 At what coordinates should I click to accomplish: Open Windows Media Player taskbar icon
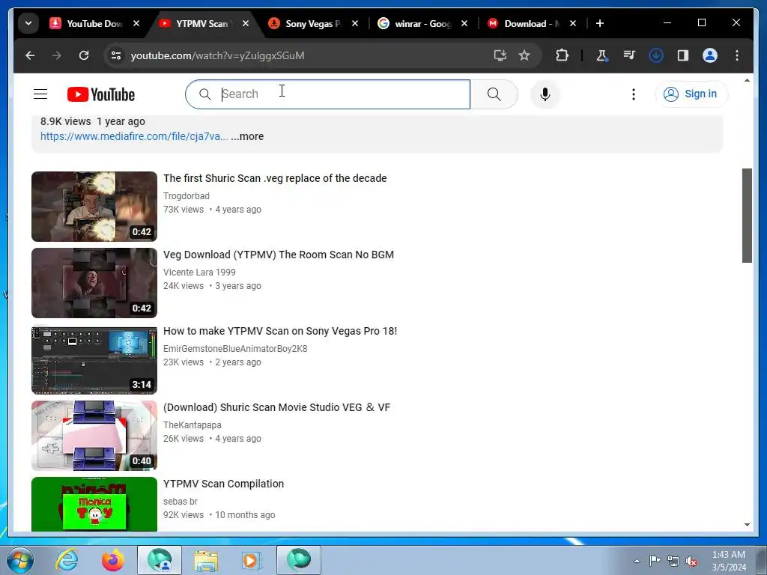[x=252, y=560]
